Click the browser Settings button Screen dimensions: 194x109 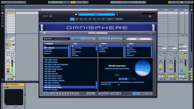click(x=116, y=94)
